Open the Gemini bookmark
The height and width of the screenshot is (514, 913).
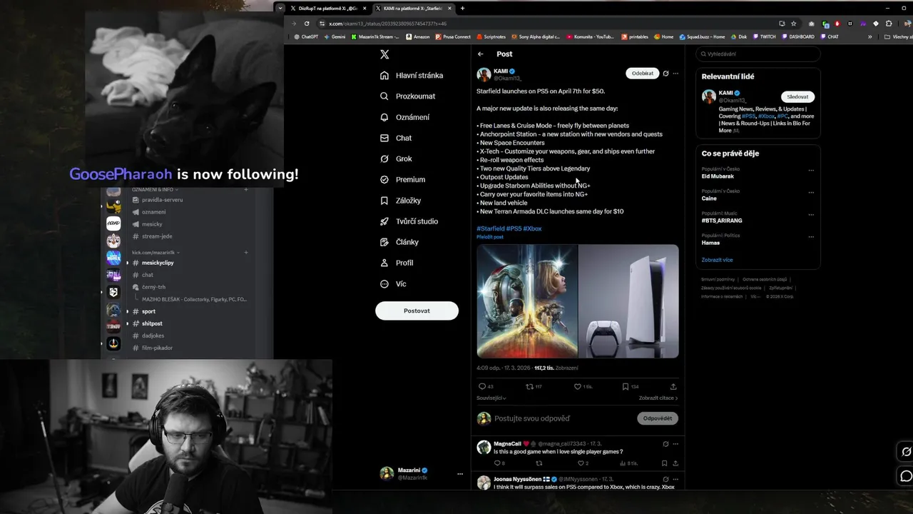click(x=335, y=36)
